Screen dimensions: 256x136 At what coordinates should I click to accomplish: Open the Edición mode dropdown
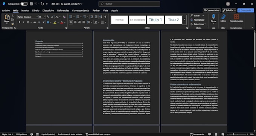coord(229,10)
